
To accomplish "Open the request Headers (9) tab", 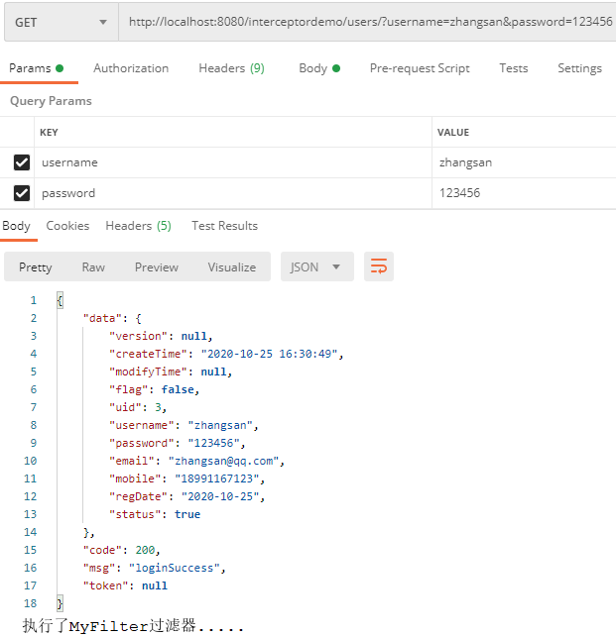I will [x=231, y=68].
